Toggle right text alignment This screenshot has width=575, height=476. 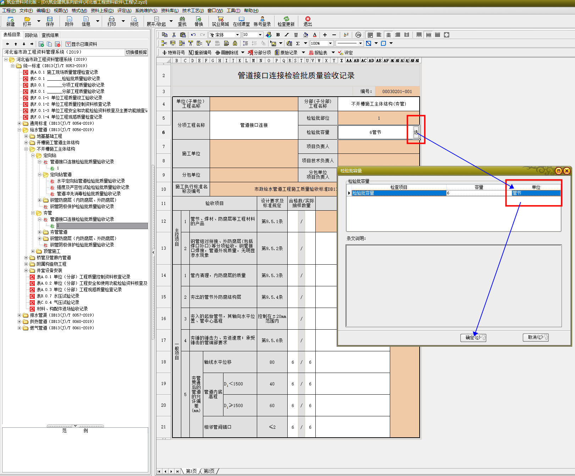point(398,35)
